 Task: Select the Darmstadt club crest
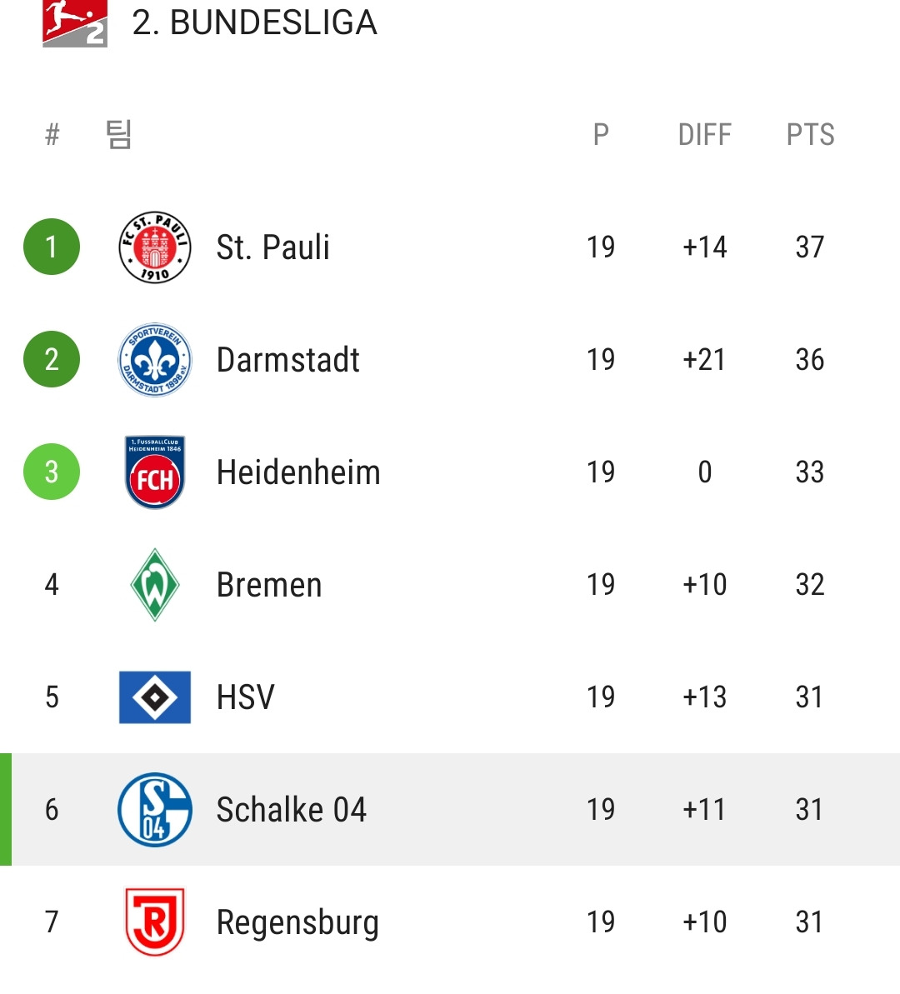[x=155, y=359]
